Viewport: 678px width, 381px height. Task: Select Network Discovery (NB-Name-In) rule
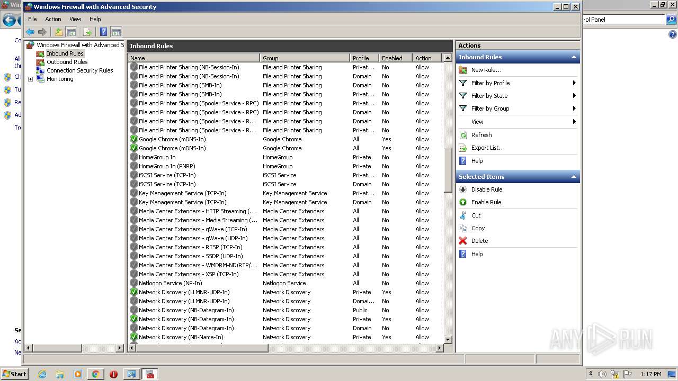pos(285,337)
